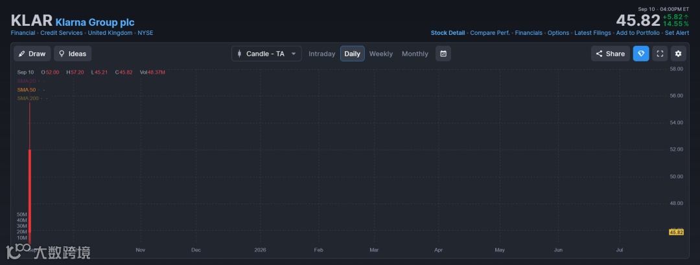
Task: Open Compare Perf. link
Action: (490, 33)
